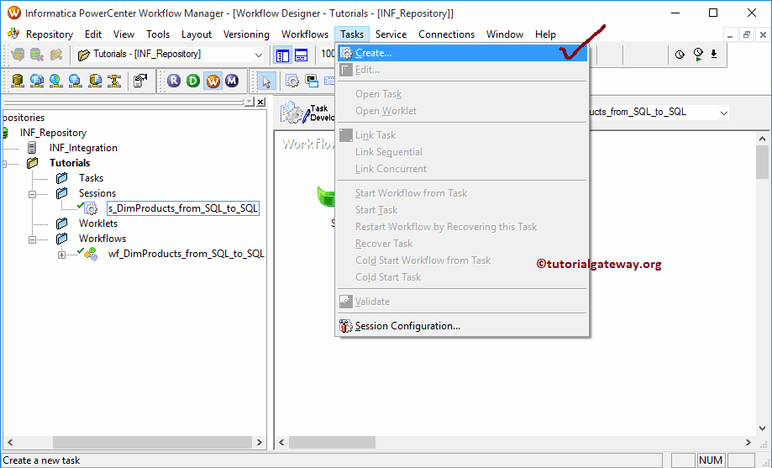Open the Workflow Monitor 'M' icon
This screenshot has height=468, width=772.
232,81
